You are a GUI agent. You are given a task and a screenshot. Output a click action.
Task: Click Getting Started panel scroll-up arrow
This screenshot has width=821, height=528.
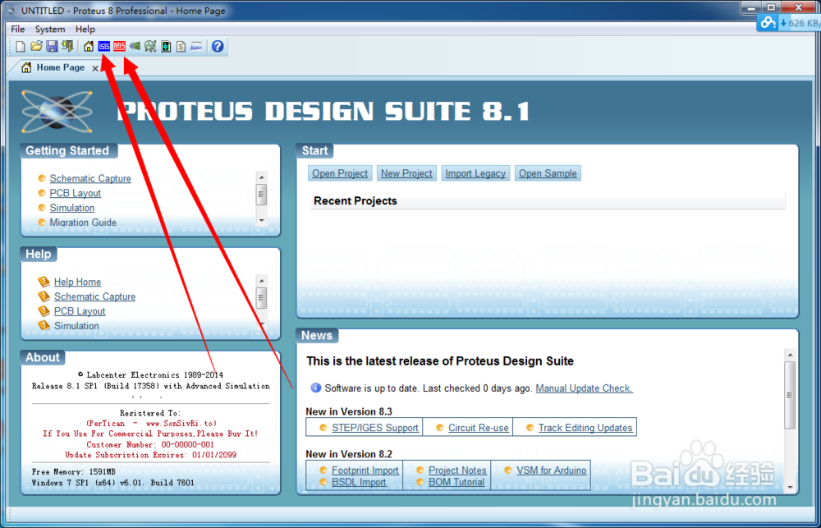262,177
